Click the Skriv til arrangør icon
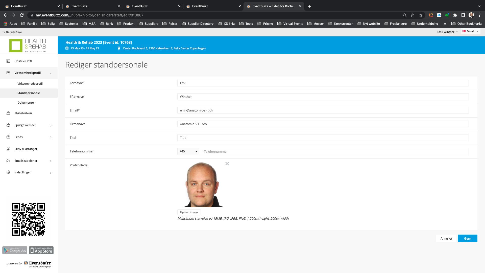The image size is (485, 273). coord(8,149)
